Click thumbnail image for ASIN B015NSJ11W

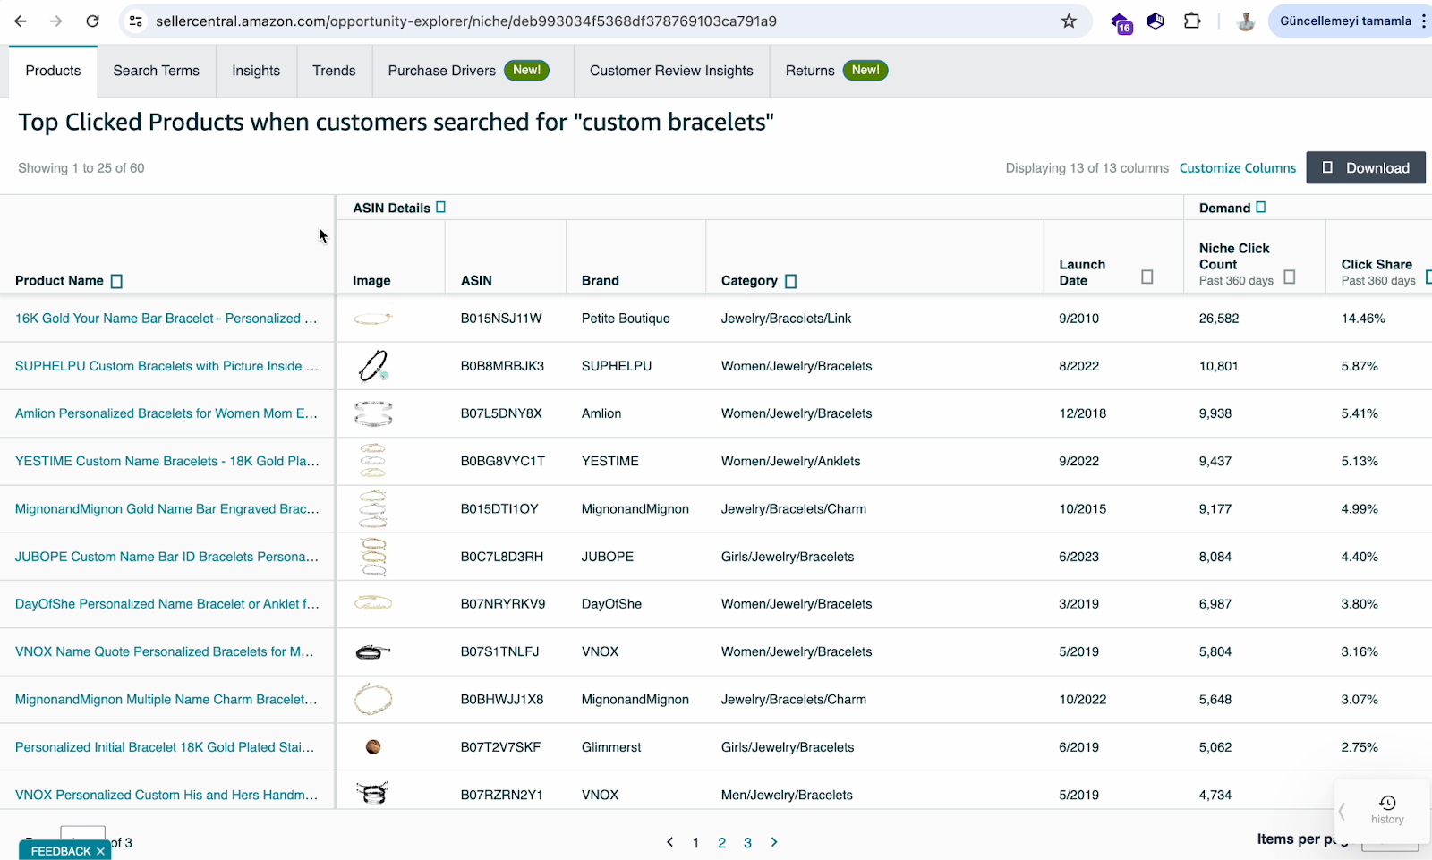coord(373,319)
